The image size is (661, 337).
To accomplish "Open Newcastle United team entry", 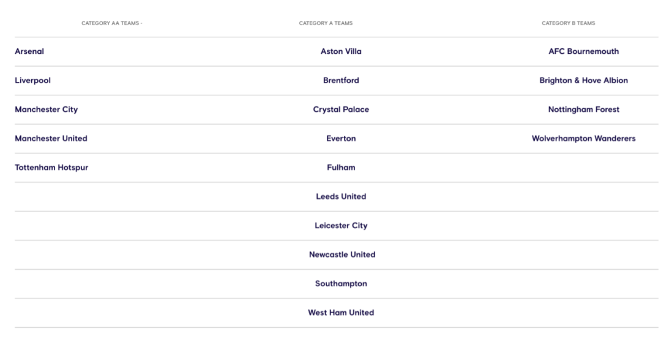I will [342, 254].
